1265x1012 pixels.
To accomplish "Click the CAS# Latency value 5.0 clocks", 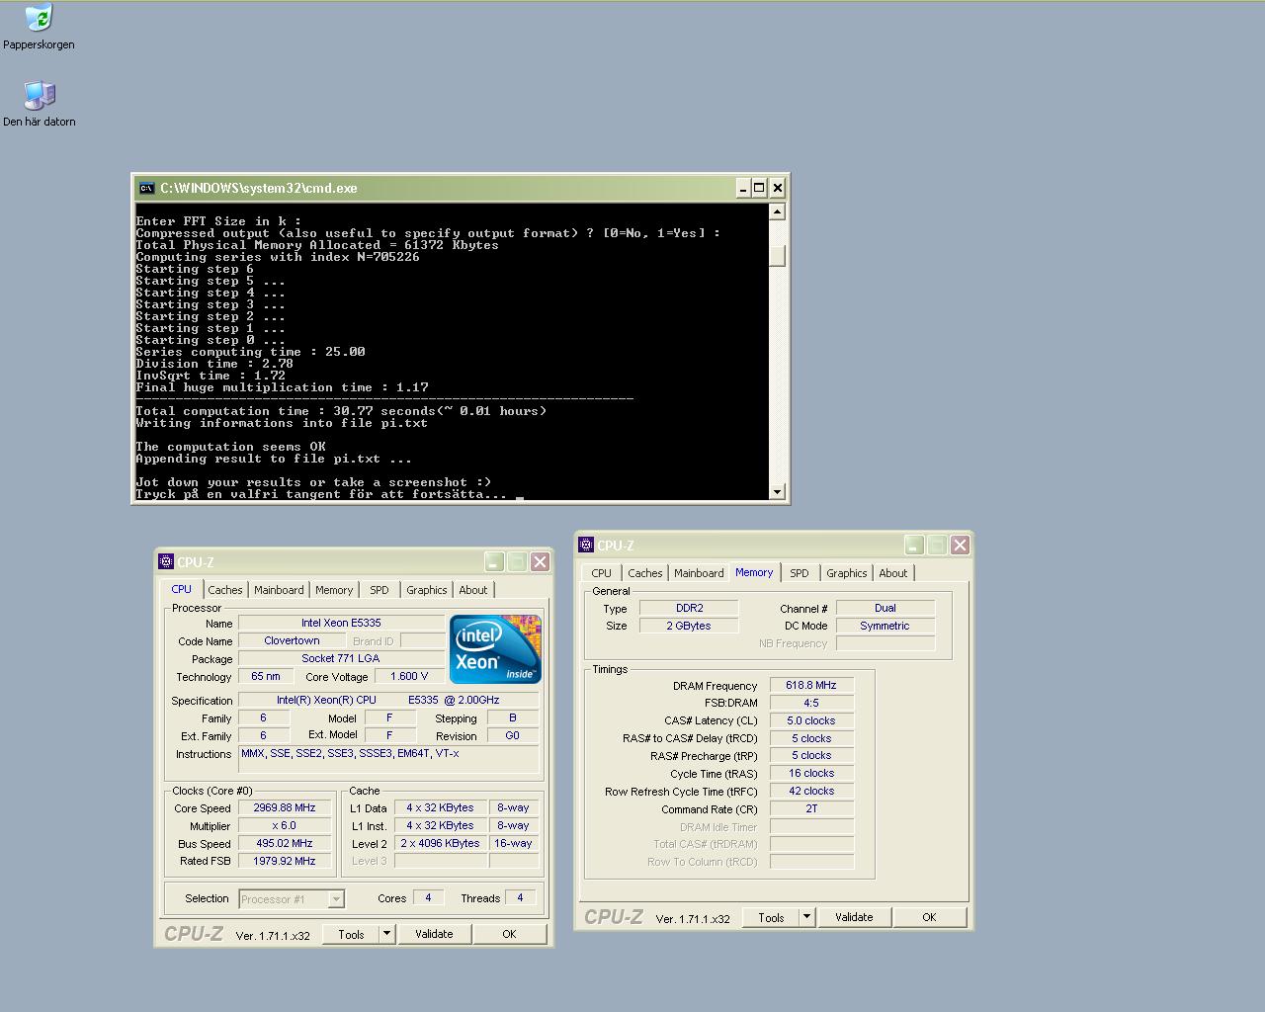I will [811, 720].
